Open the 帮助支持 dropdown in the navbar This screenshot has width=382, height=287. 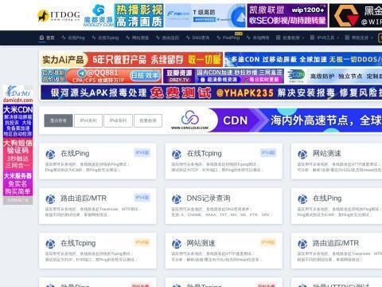pyautogui.click(x=359, y=37)
